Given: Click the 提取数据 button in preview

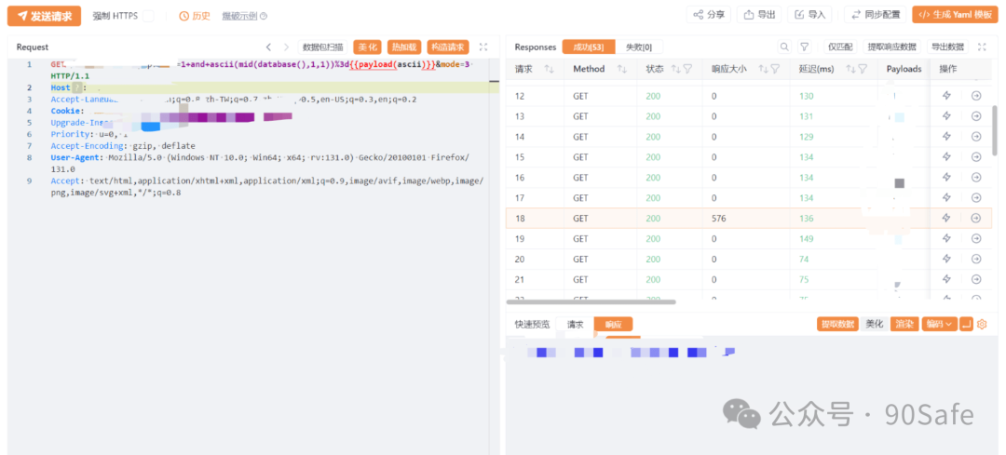Looking at the screenshot, I should (838, 324).
